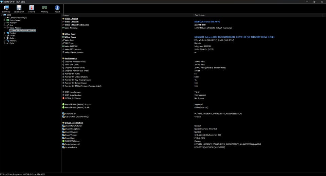Open the Summary toolbar icon

(x=6, y=8)
